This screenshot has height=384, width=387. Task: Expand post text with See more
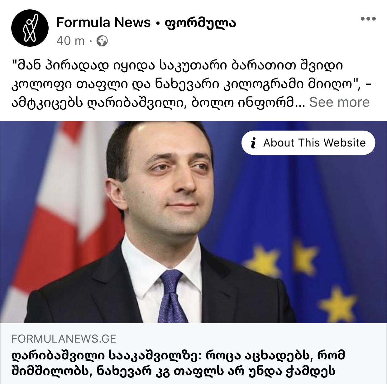339,102
